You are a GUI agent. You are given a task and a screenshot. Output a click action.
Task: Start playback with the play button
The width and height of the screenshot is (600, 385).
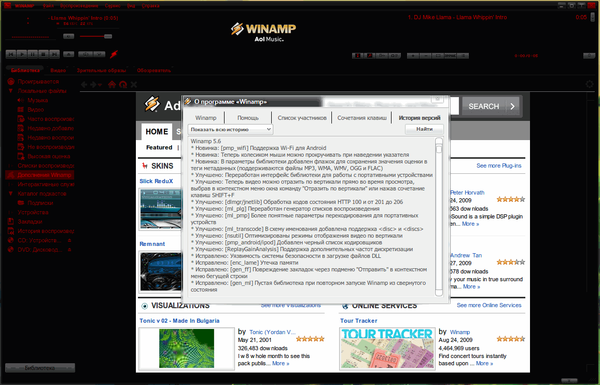(x=22, y=54)
